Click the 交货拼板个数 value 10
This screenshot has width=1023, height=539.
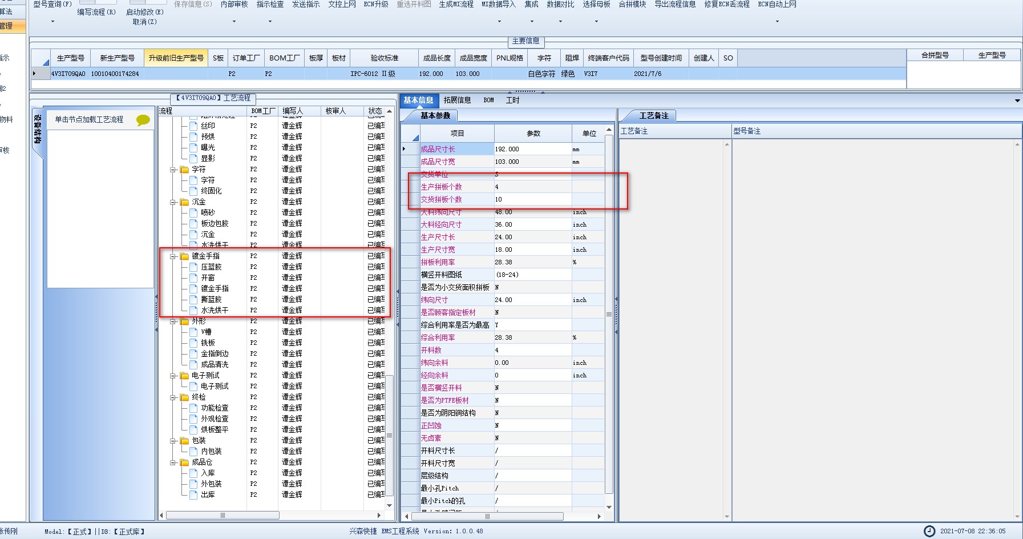[532, 199]
